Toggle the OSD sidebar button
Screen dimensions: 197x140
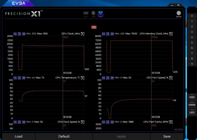pyautogui.click(x=192, y=97)
